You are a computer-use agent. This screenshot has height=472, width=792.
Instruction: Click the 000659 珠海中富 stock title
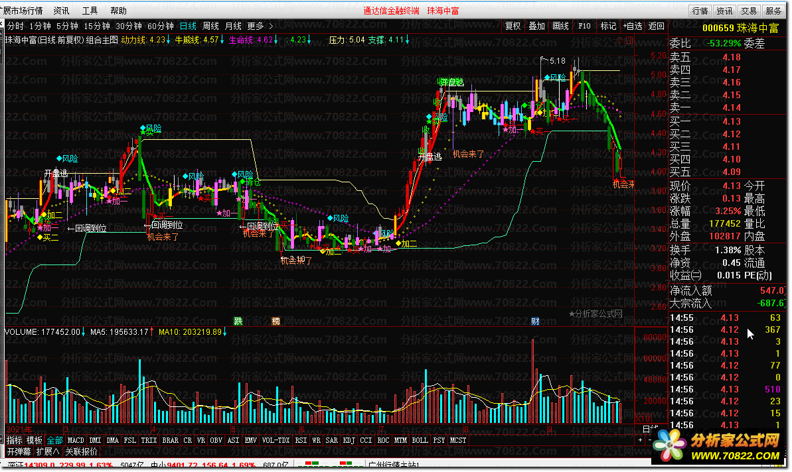741,29
